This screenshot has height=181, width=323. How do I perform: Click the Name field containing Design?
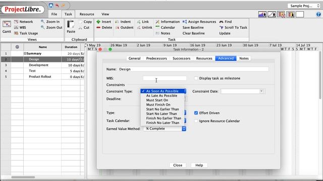193,69
